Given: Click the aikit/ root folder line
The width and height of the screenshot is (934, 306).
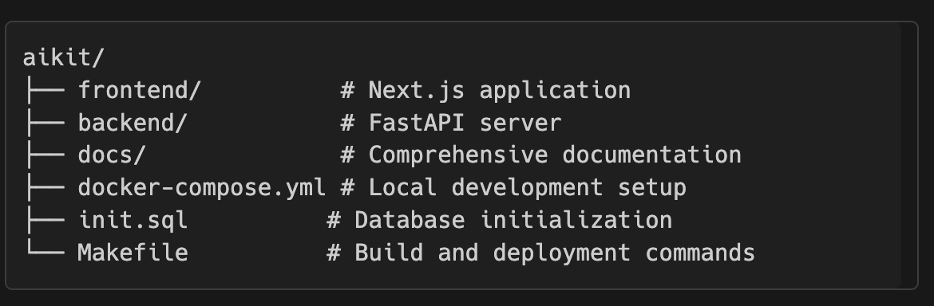Looking at the screenshot, I should 63,58.
